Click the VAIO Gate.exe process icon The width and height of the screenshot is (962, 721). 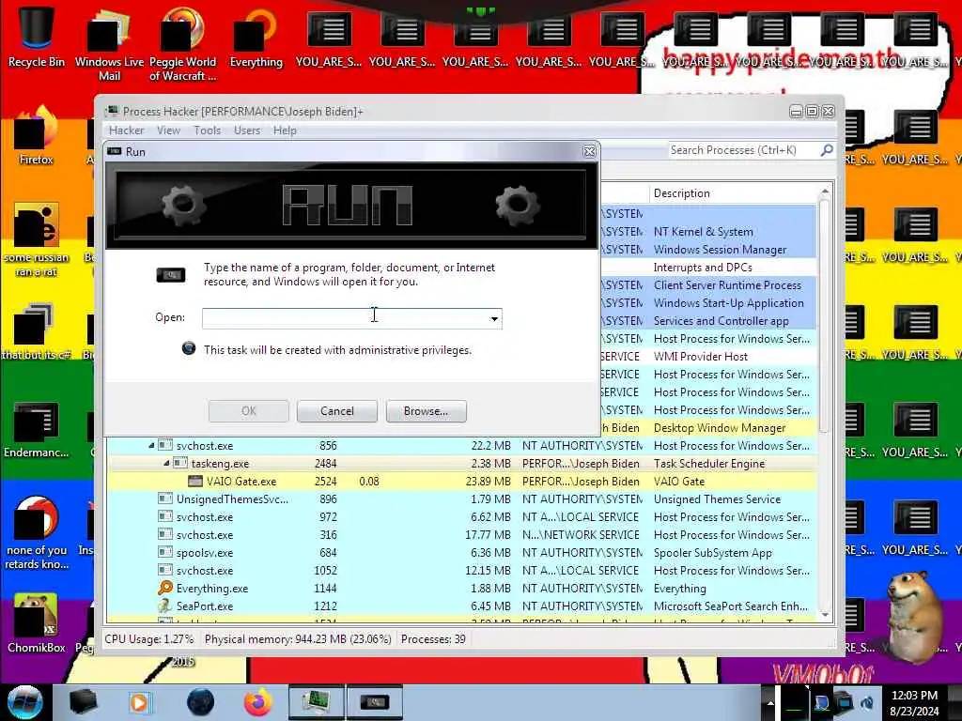pos(195,482)
